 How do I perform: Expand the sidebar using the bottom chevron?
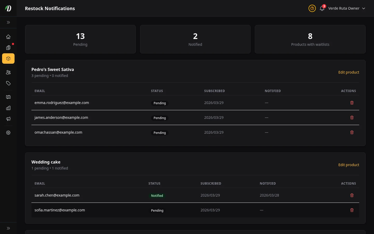(8, 228)
